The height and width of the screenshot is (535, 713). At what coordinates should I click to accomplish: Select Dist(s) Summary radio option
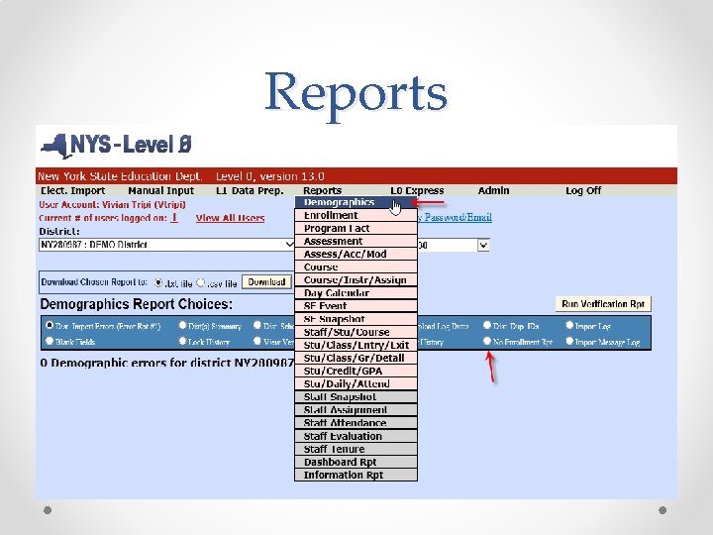(x=182, y=325)
